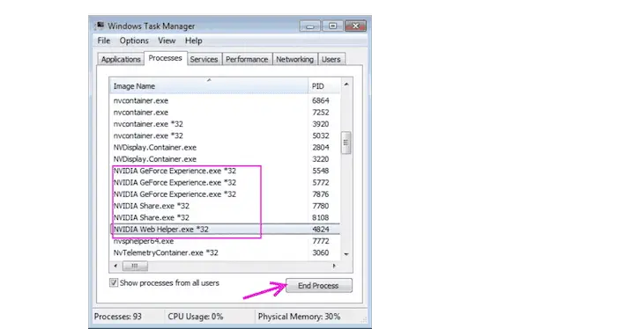Toggle Show processes from all users checkbox
Screen dimensions: 617x329
click(114, 282)
